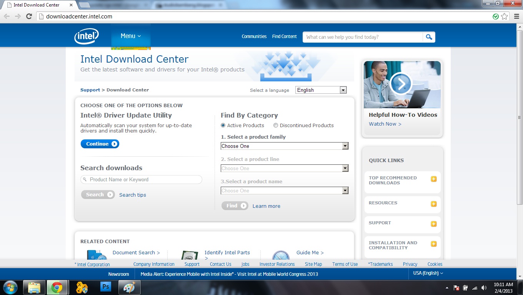Click the Find button
Image resolution: width=523 pixels, height=295 pixels.
235,206
